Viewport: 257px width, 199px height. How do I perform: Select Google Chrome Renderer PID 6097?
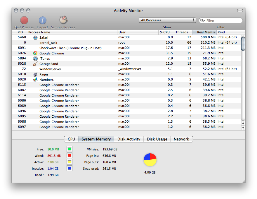click(126, 127)
